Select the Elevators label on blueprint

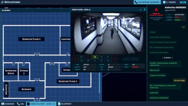coord(6,90)
